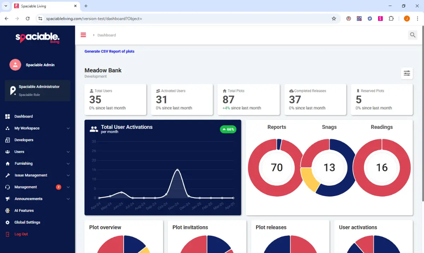Click Generate CSV Report of plots link
Viewport: 424px width, 253px height.
[110, 52]
